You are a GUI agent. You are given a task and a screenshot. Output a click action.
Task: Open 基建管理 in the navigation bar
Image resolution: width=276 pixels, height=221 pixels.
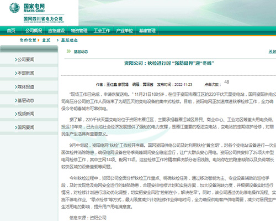tap(147, 30)
